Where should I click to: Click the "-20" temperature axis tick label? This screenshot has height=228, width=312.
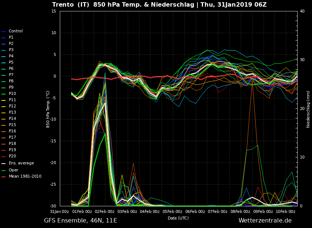[53, 163]
